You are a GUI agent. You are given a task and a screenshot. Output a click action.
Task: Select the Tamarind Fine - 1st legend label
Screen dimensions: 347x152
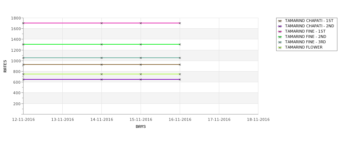[x=305, y=32]
